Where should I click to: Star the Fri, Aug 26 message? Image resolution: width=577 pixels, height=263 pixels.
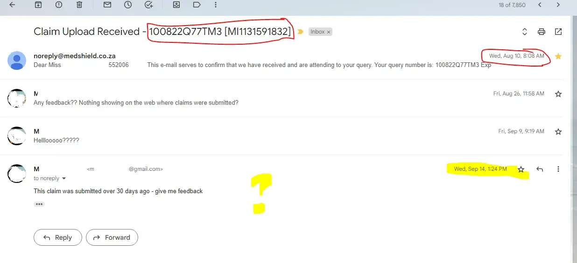558,94
